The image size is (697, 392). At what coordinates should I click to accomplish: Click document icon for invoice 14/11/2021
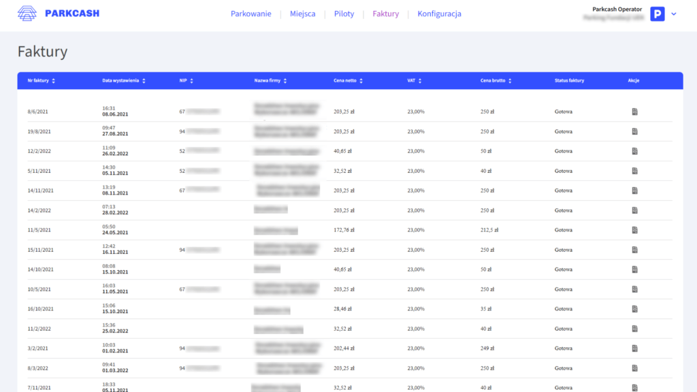[634, 191]
